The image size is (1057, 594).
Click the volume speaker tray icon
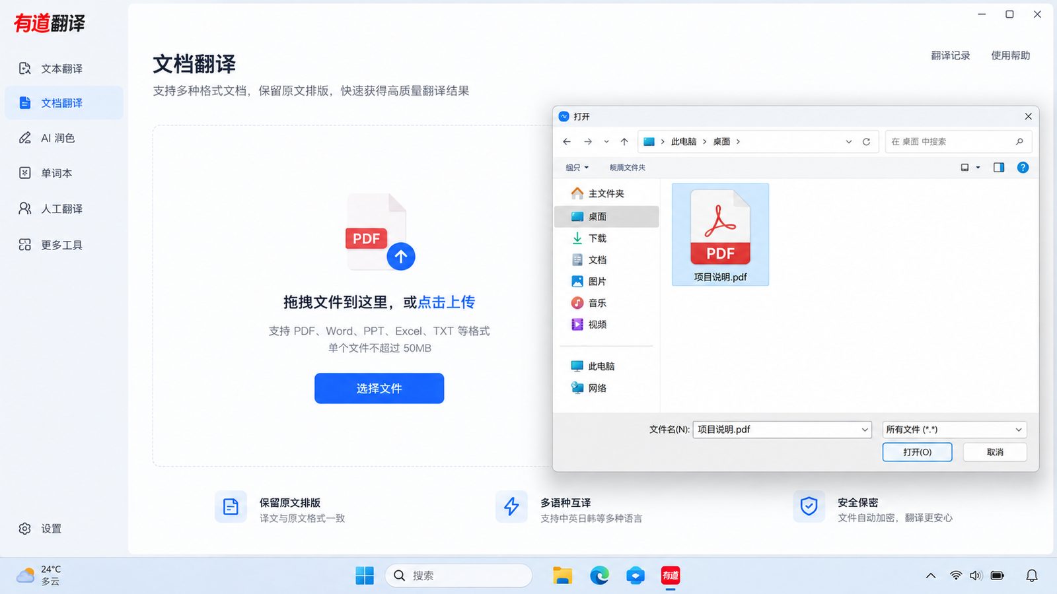click(x=976, y=576)
